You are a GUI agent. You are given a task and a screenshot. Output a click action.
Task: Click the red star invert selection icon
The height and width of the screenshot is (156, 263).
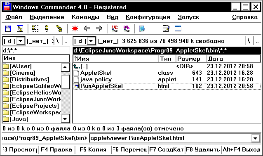click(75, 29)
